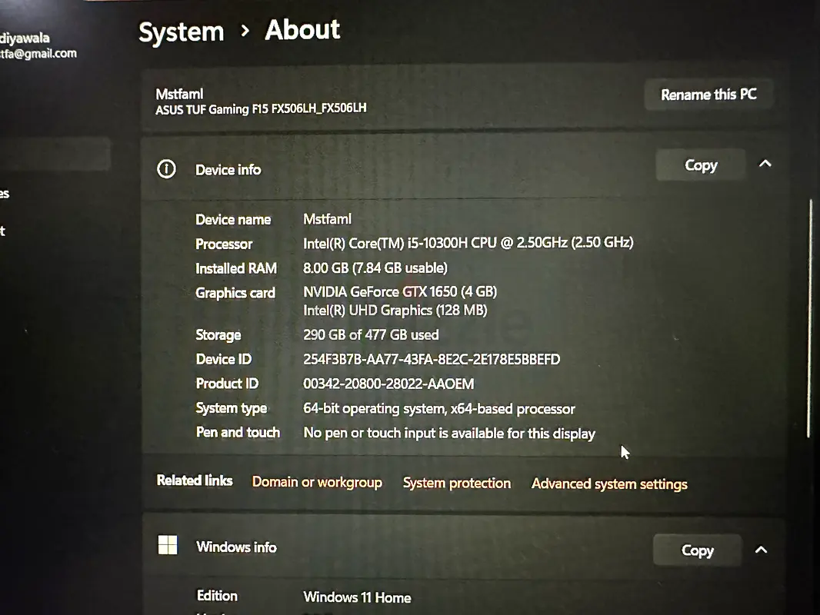Select the Device ID value 254F3B7B text
The image size is (820, 615).
coord(432,360)
